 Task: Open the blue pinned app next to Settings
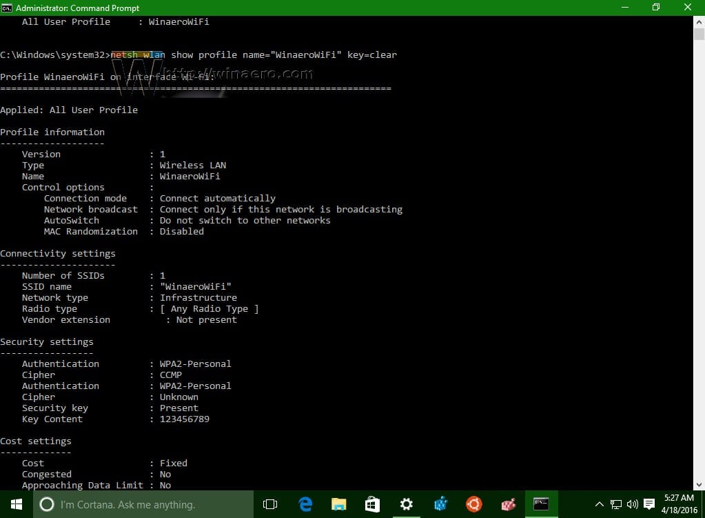point(440,504)
